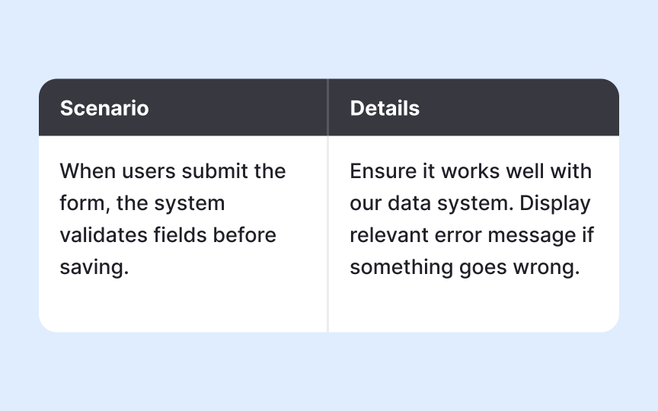Screen dimensions: 658x411
Task: Click the line "relevant error message if"
Action: (x=471, y=236)
